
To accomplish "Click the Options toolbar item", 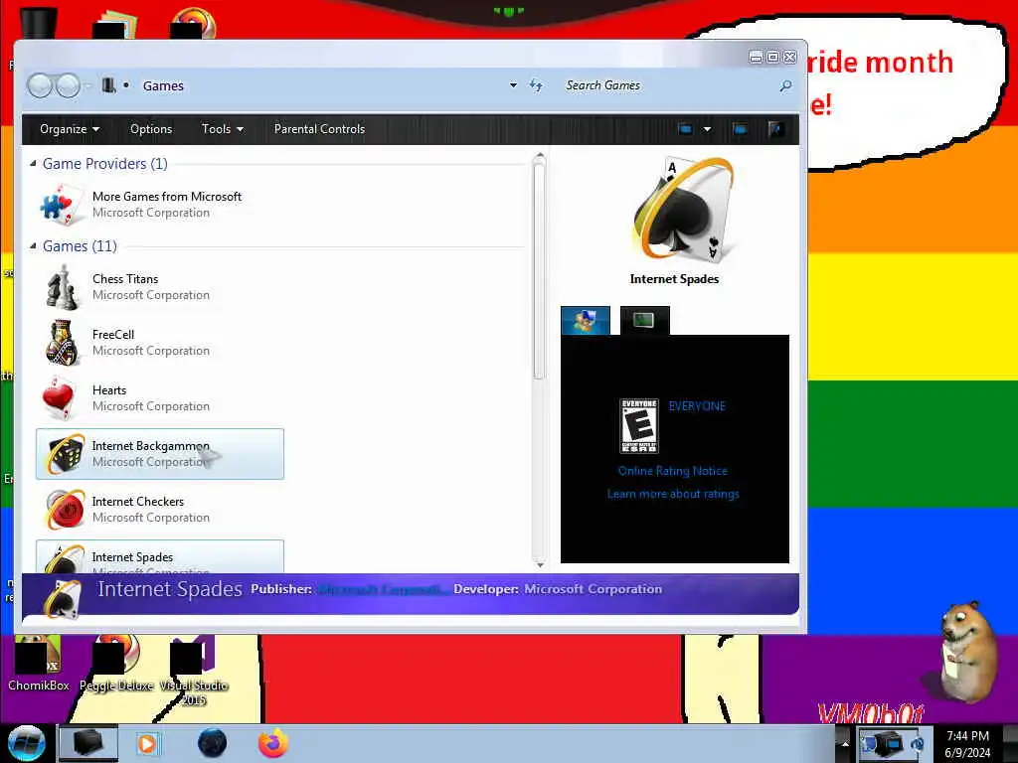I will (x=151, y=129).
